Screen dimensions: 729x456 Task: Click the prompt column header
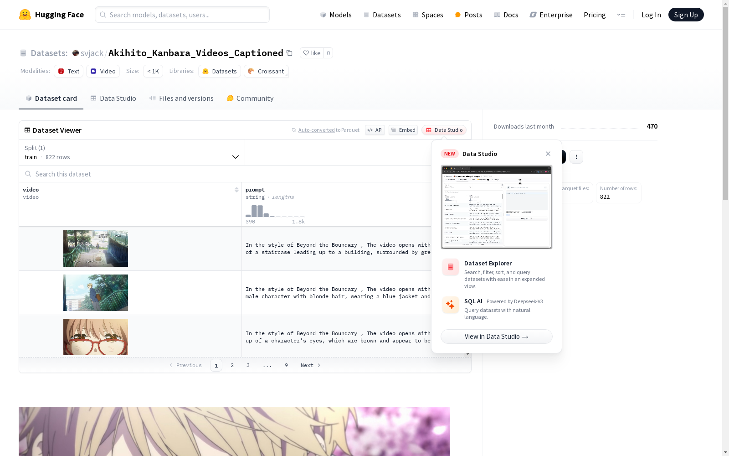click(255, 190)
